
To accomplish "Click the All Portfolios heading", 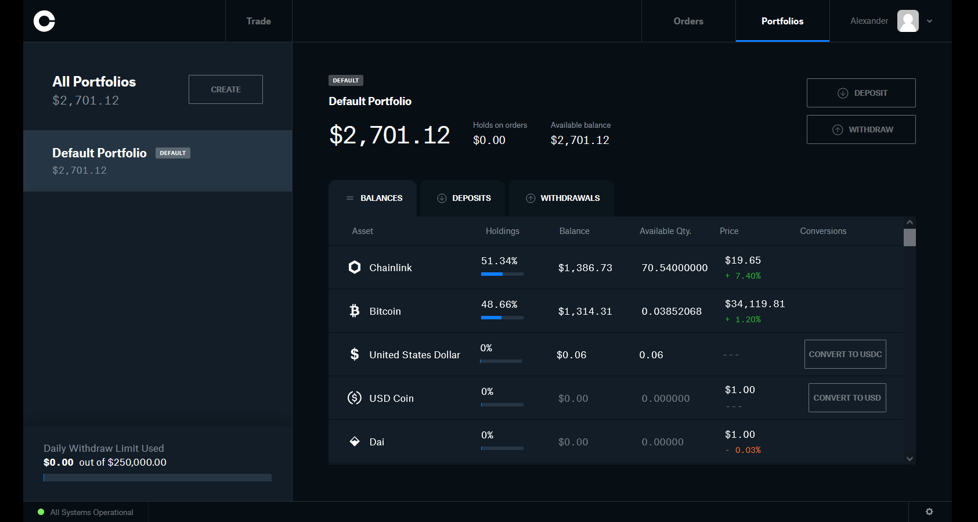I will 94,82.
